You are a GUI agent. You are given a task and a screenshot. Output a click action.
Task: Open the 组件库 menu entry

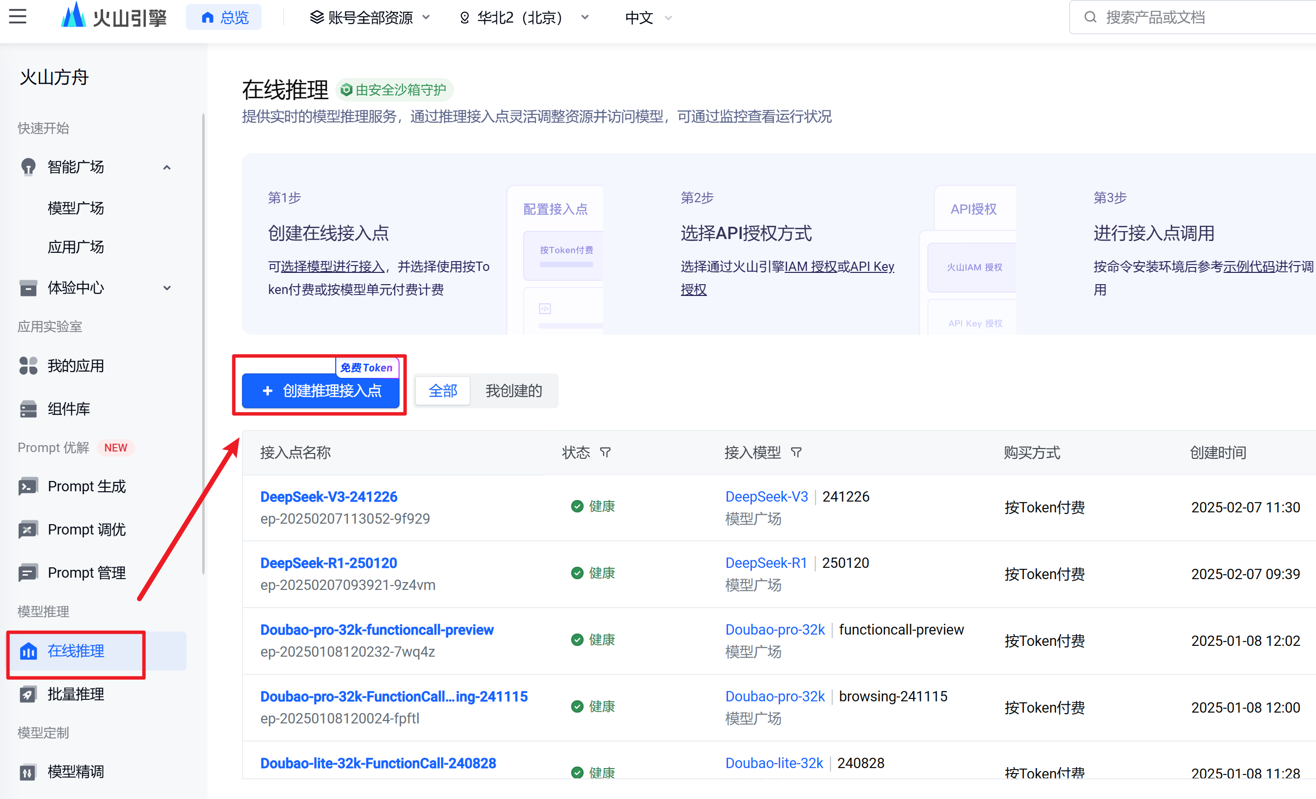pos(68,409)
